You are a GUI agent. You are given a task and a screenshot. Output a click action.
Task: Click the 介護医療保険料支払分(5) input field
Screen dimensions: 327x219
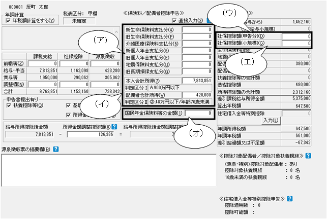coord(197,44)
